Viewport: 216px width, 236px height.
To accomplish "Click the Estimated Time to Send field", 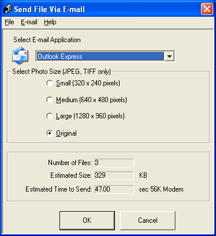I will click(x=114, y=189).
